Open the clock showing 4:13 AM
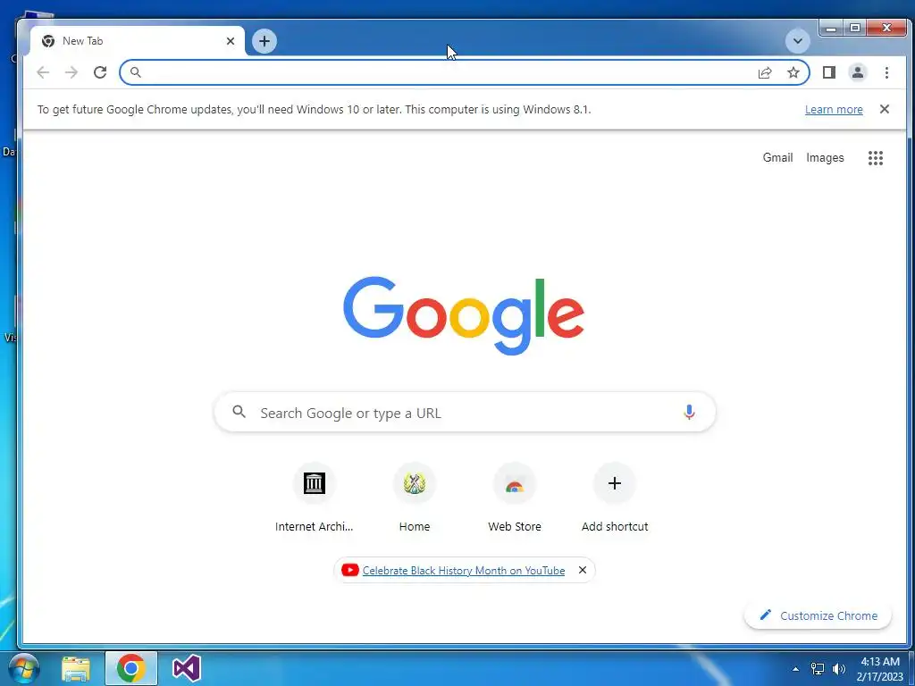 (880, 669)
